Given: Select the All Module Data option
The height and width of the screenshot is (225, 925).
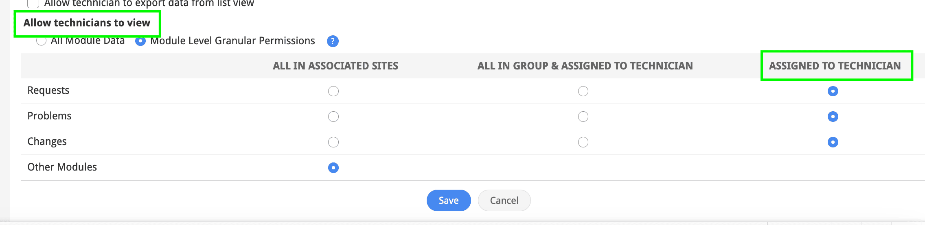Looking at the screenshot, I should (41, 41).
